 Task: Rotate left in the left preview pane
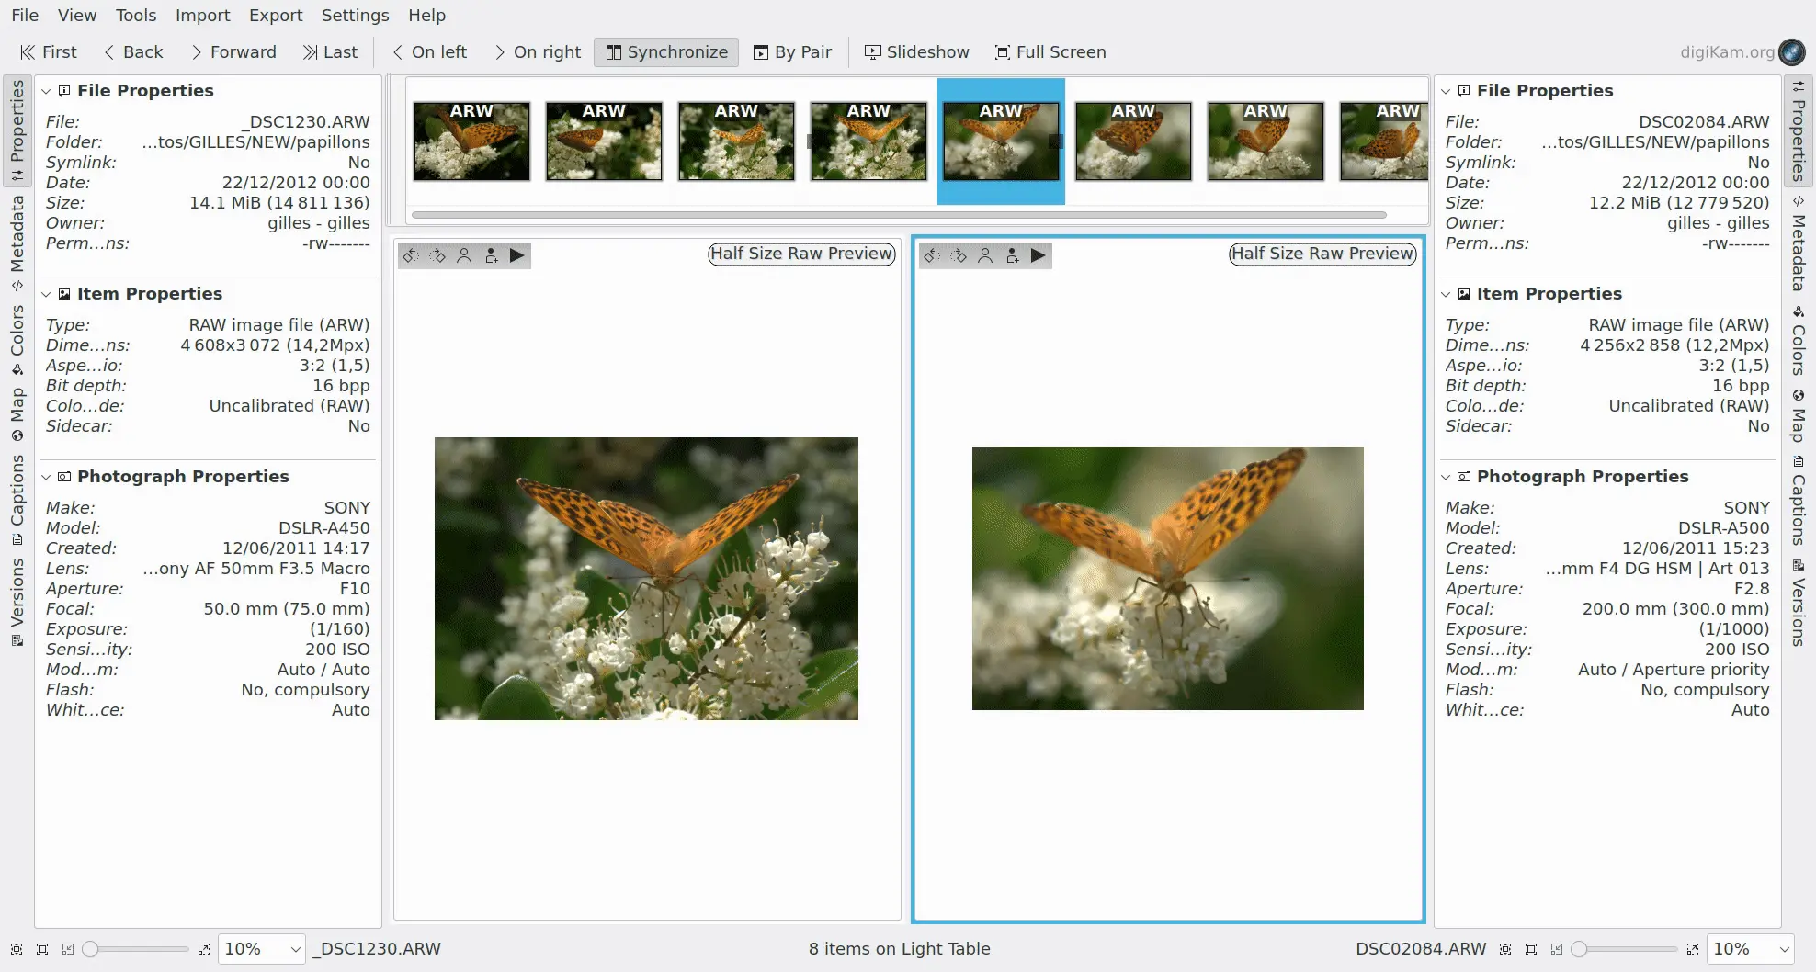point(411,255)
